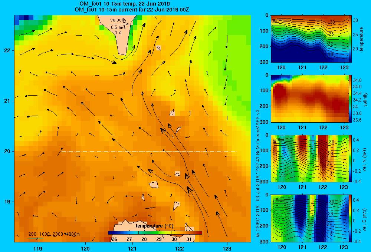The width and height of the screenshot is (371, 252).
Task: Click the '4000m' depth contour legend label
Action: click(73, 234)
